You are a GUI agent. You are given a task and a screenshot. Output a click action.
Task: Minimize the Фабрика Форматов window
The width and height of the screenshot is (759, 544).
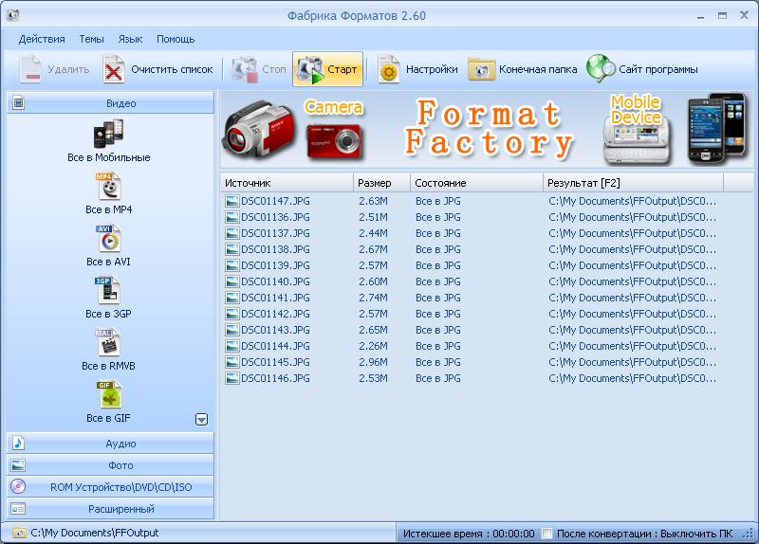click(x=700, y=16)
